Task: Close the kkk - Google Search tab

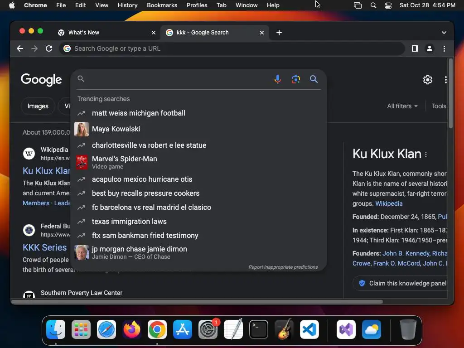Action: coord(262,33)
